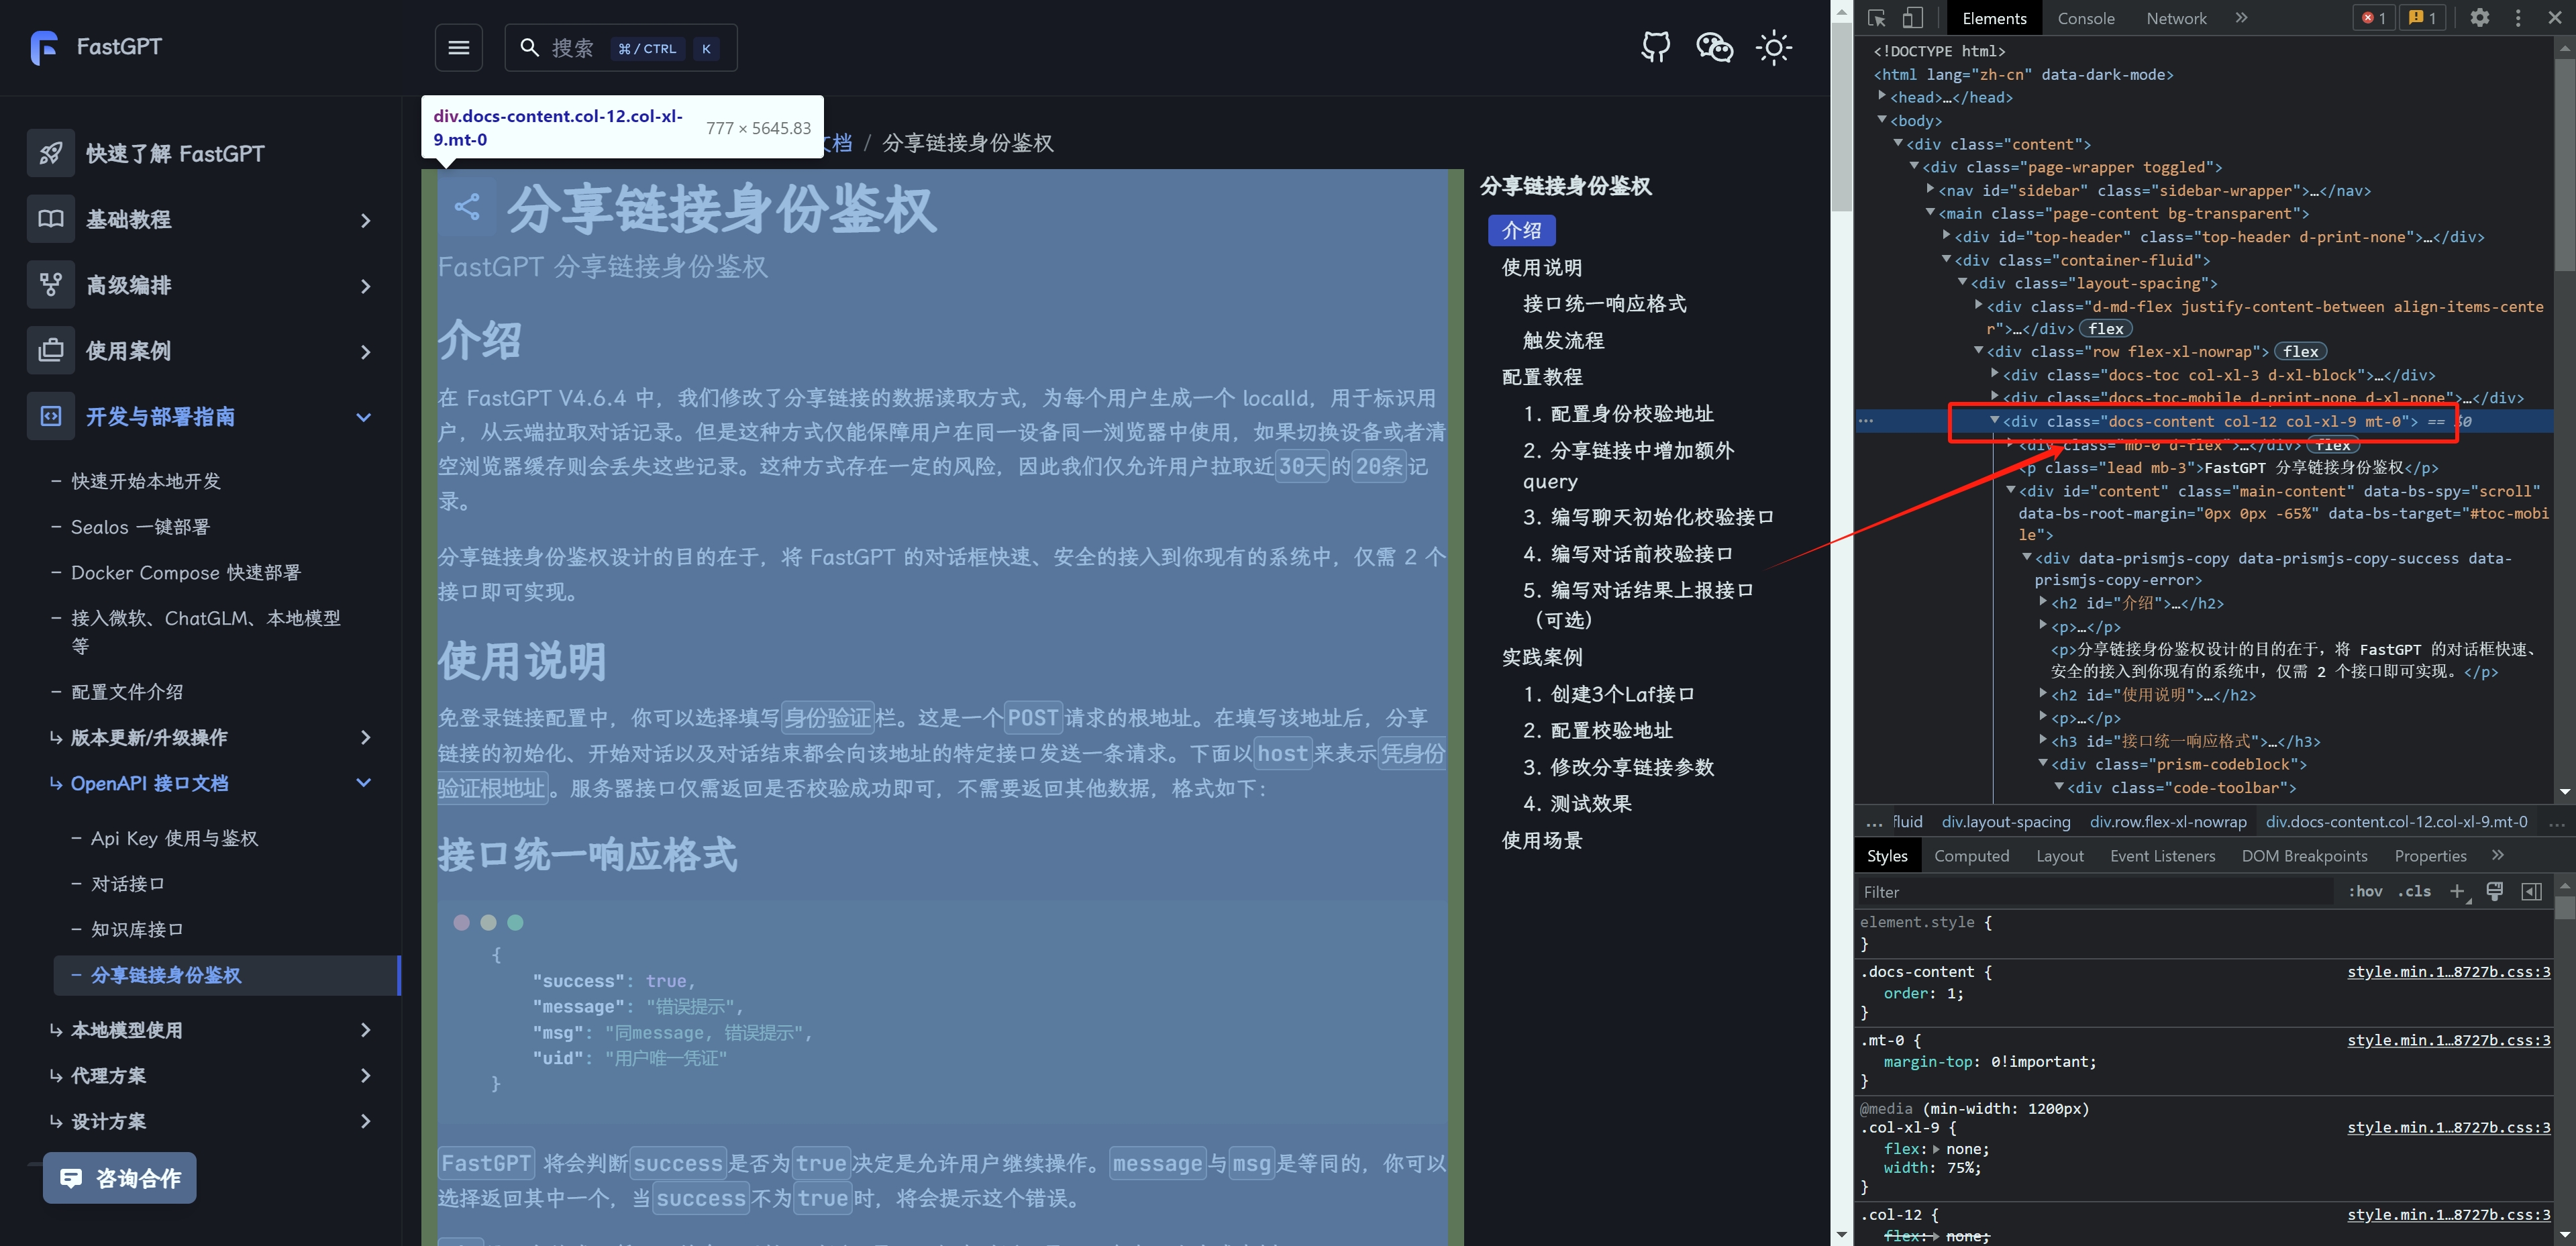Toggle DevTools device toolbar icon
Image resolution: width=2576 pixels, height=1246 pixels.
1912,18
